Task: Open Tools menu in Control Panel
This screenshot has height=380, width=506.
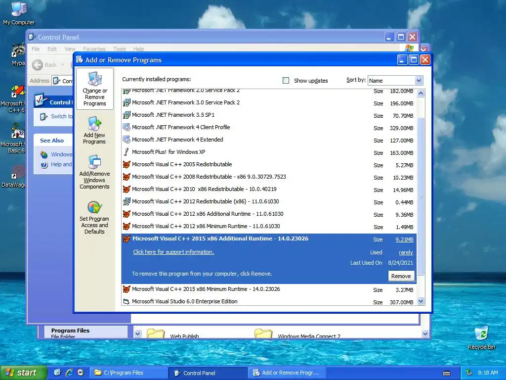Action: [120, 49]
